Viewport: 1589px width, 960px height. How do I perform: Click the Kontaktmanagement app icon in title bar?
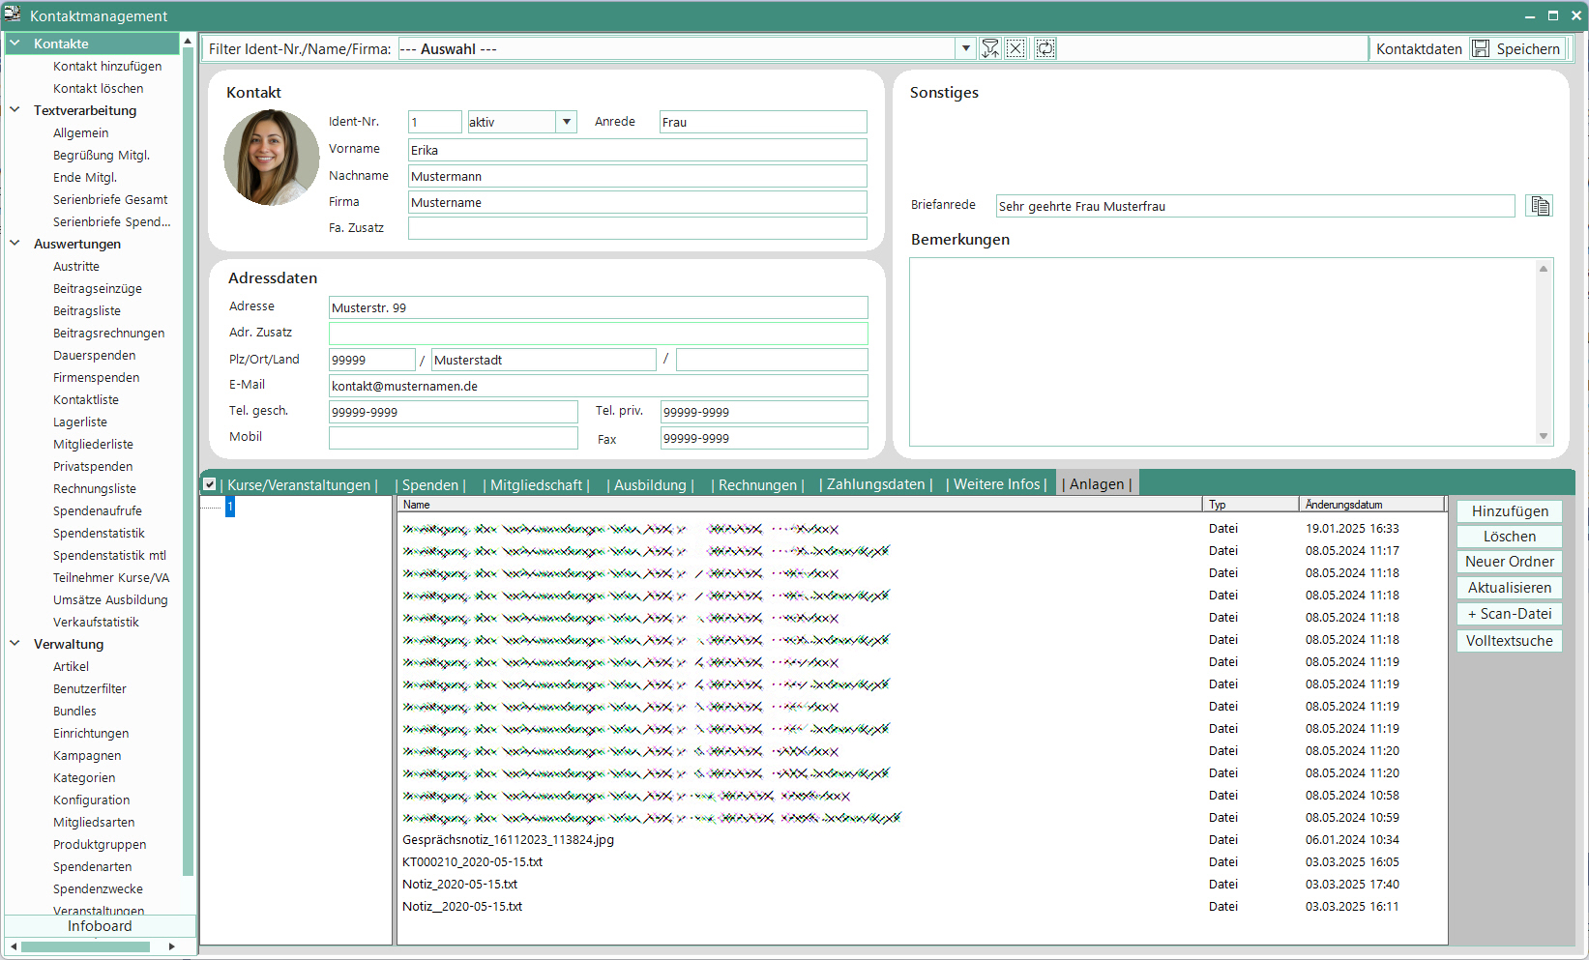click(x=13, y=15)
